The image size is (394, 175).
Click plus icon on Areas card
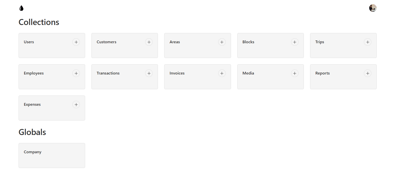[222, 42]
